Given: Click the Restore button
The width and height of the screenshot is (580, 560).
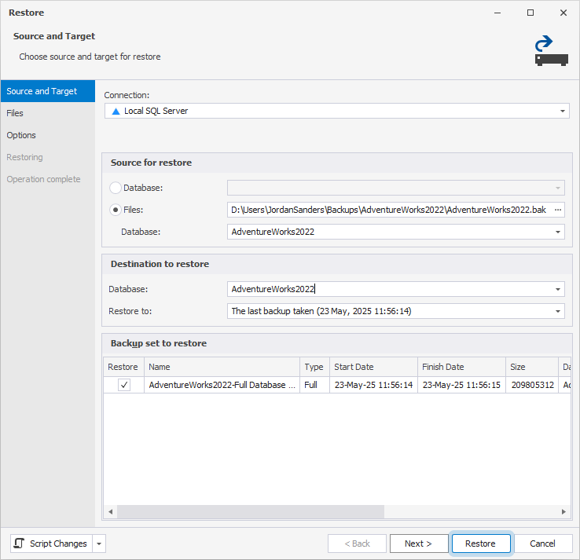Looking at the screenshot, I should (480, 544).
